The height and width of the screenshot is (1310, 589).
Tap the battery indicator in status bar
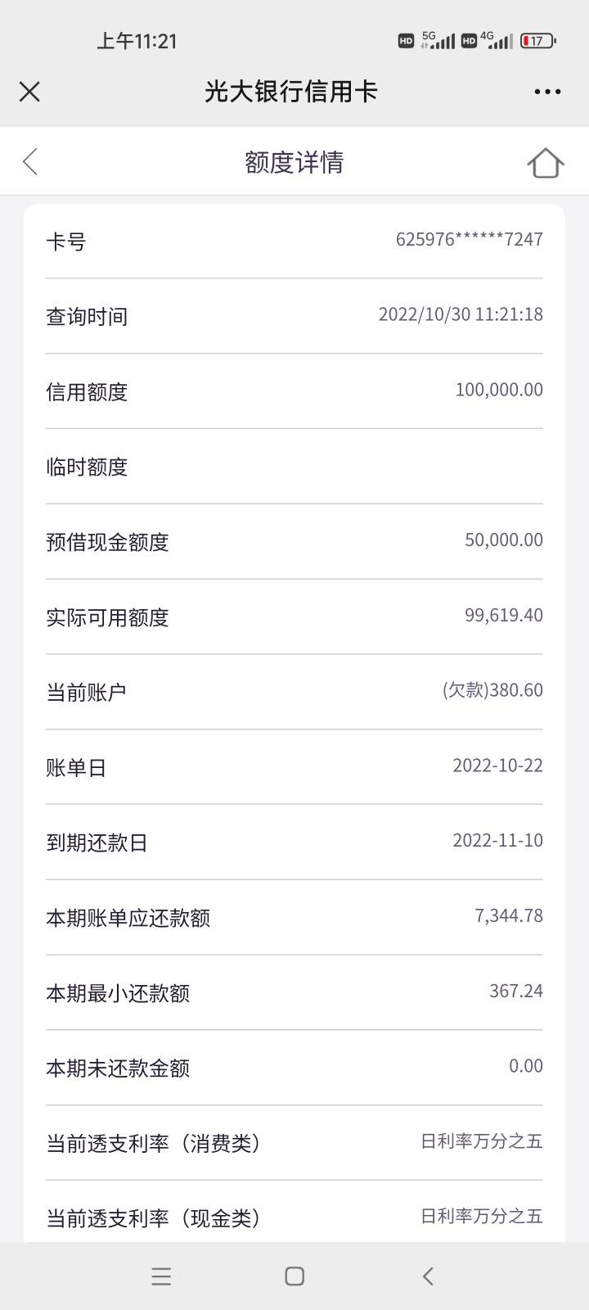538,40
